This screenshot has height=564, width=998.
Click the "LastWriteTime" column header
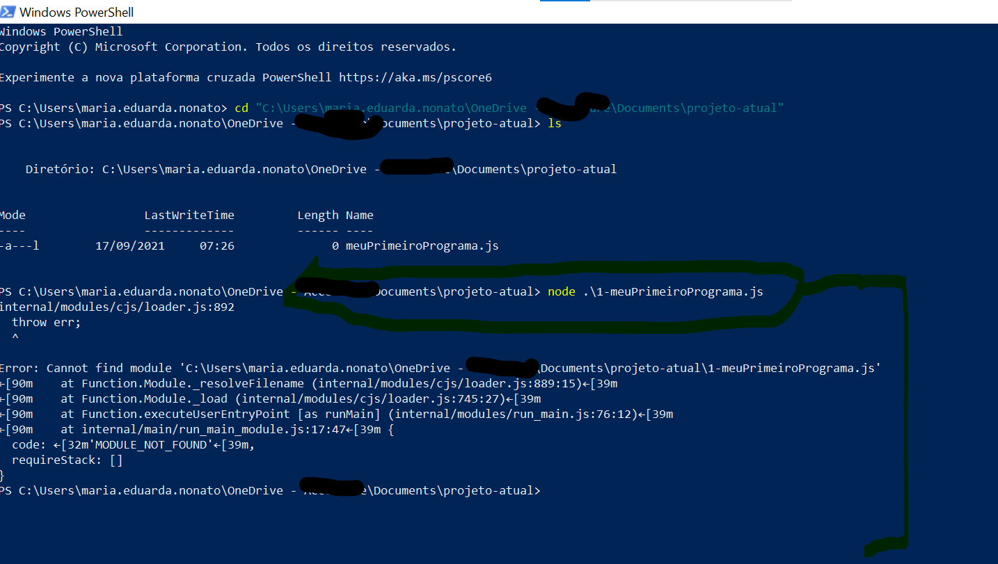point(189,216)
